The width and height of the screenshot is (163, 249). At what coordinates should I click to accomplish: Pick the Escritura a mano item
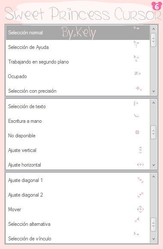point(78,121)
